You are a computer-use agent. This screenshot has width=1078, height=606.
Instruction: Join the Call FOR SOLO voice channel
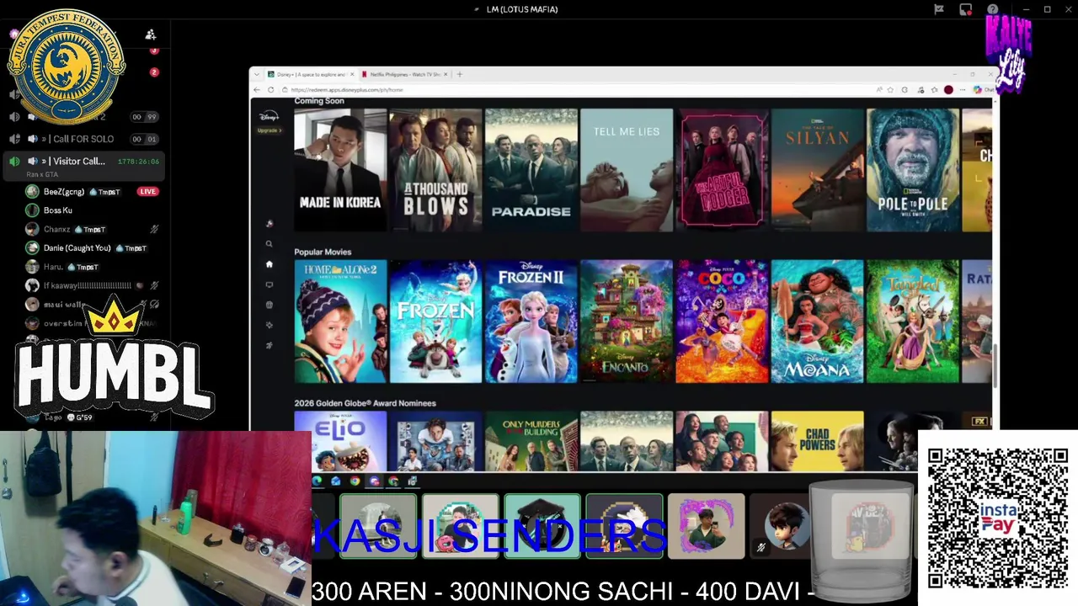click(83, 139)
